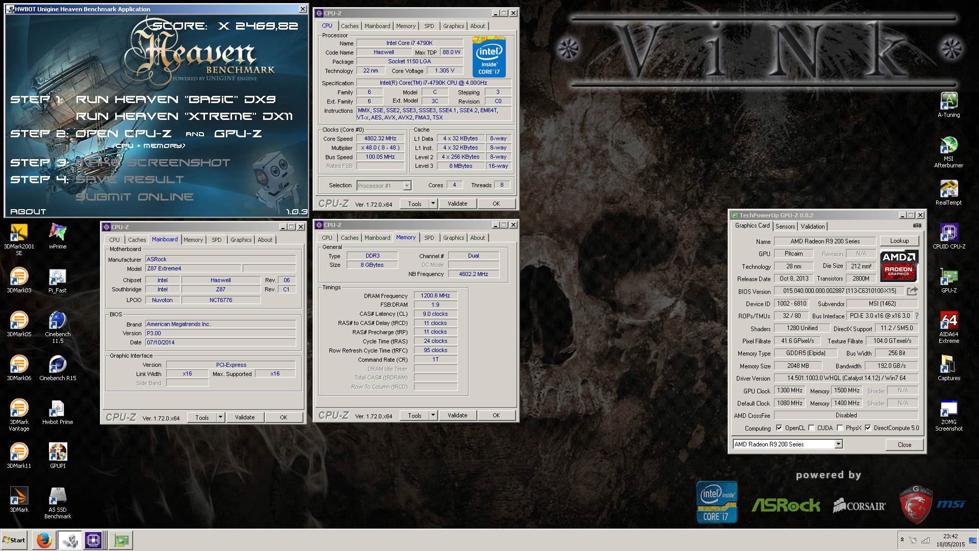Screen dimensions: 979x551
Task: Click Run Heaven Basic DX9 step
Action: pyautogui.click(x=176, y=99)
